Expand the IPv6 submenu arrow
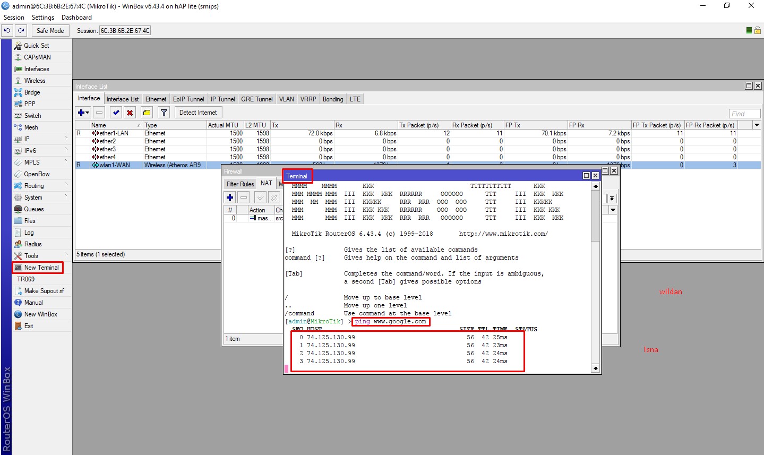Screen dimensions: 764x455 66,151
